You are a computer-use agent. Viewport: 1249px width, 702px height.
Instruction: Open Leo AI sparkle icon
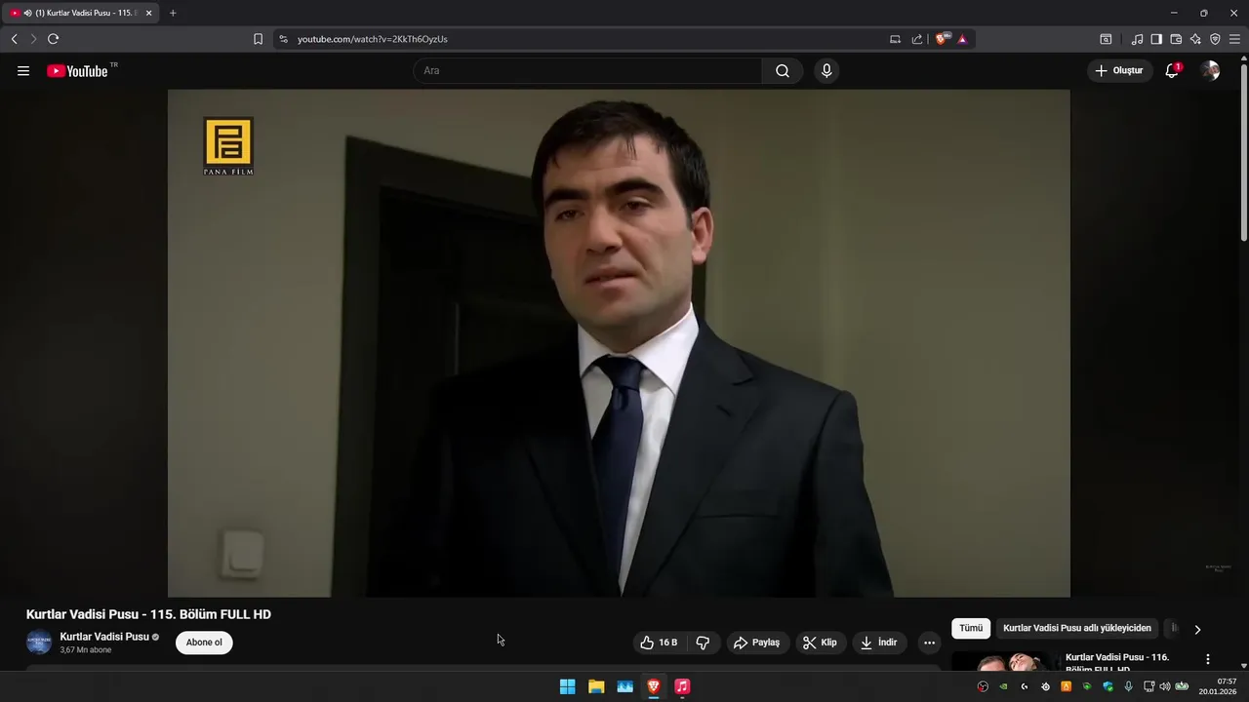(x=1195, y=39)
